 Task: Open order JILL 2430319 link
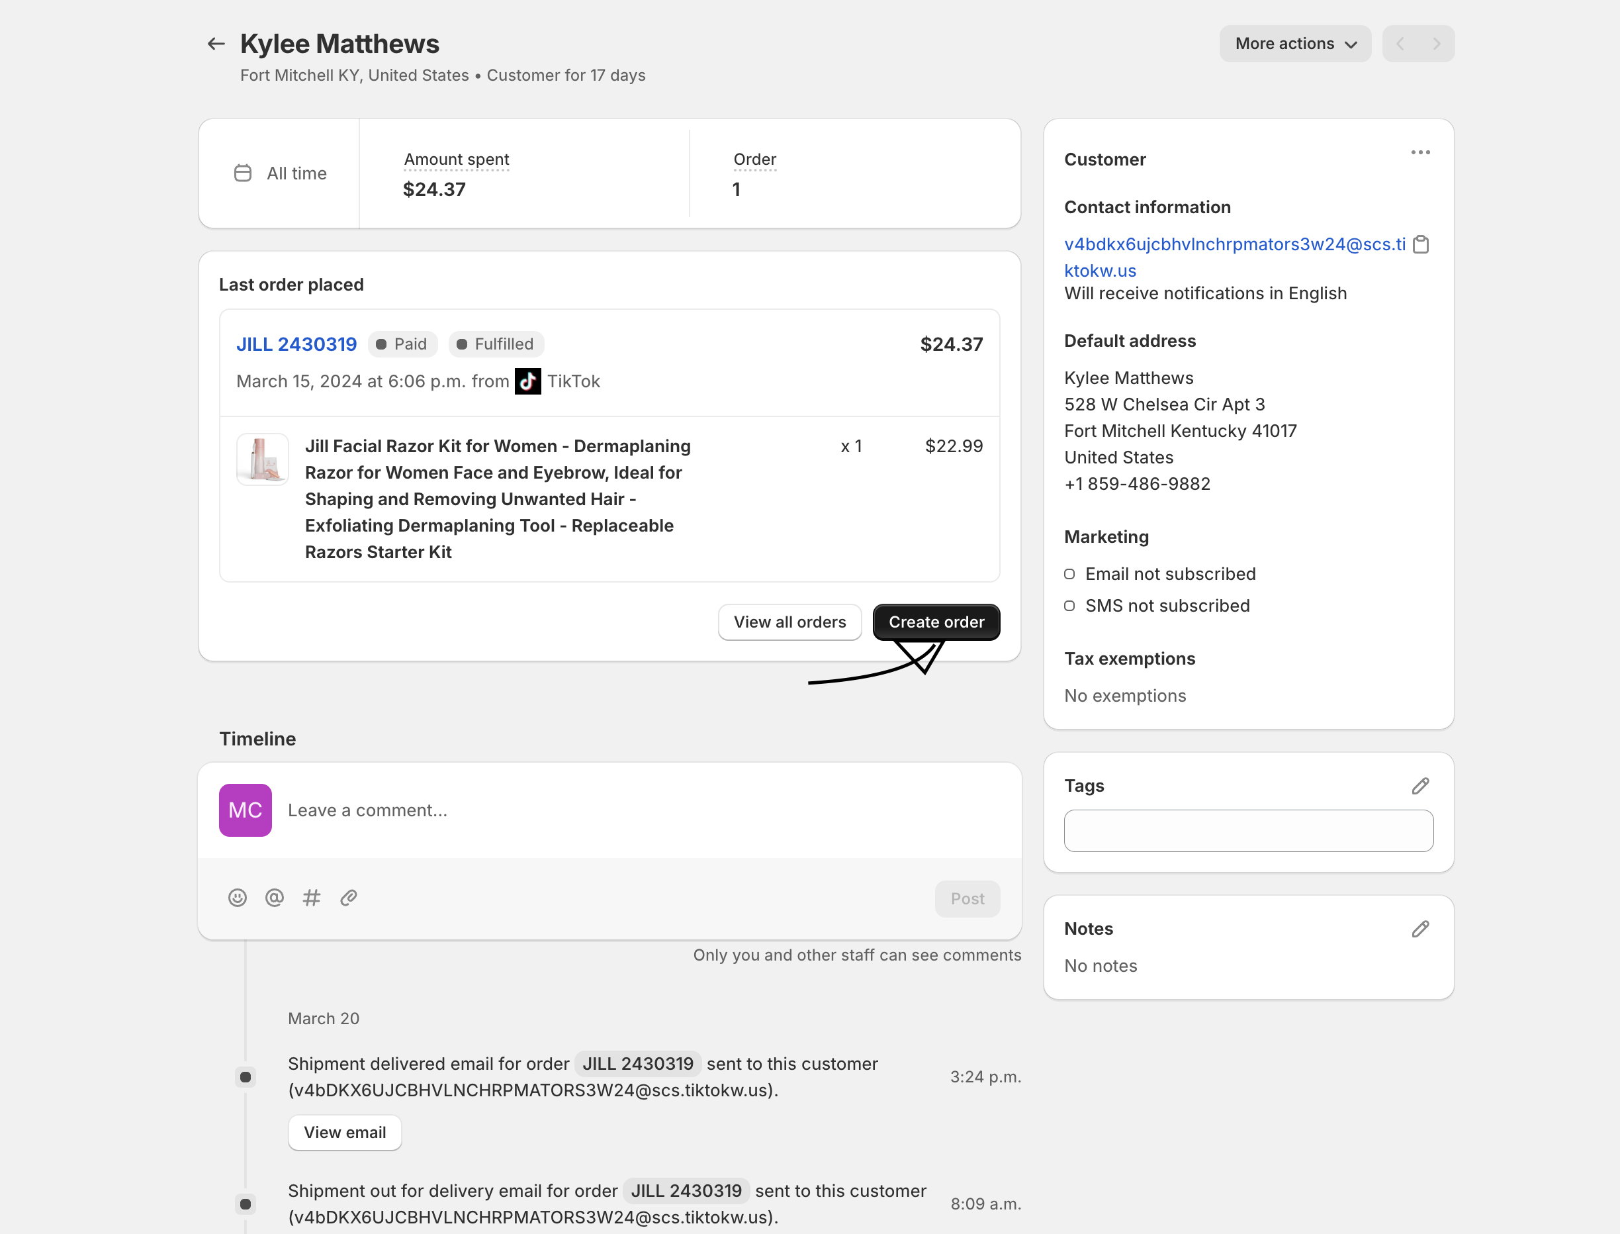point(296,344)
